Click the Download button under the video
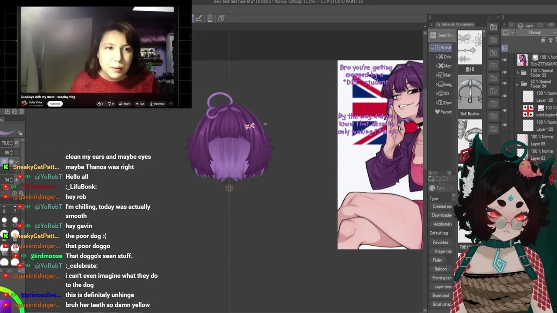 click(x=157, y=104)
